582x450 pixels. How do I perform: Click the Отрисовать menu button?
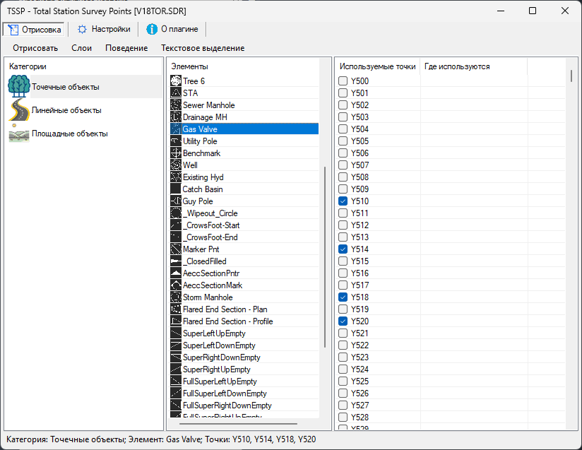35,48
